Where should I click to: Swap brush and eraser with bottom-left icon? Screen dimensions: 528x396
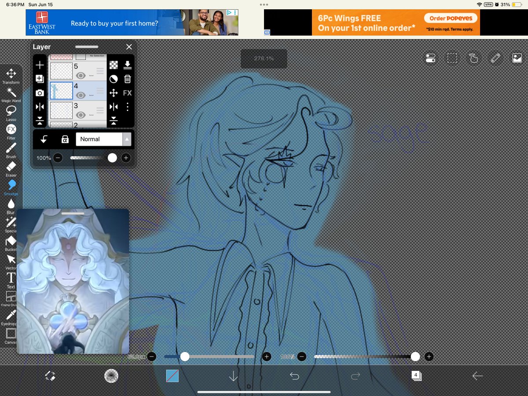click(50, 376)
